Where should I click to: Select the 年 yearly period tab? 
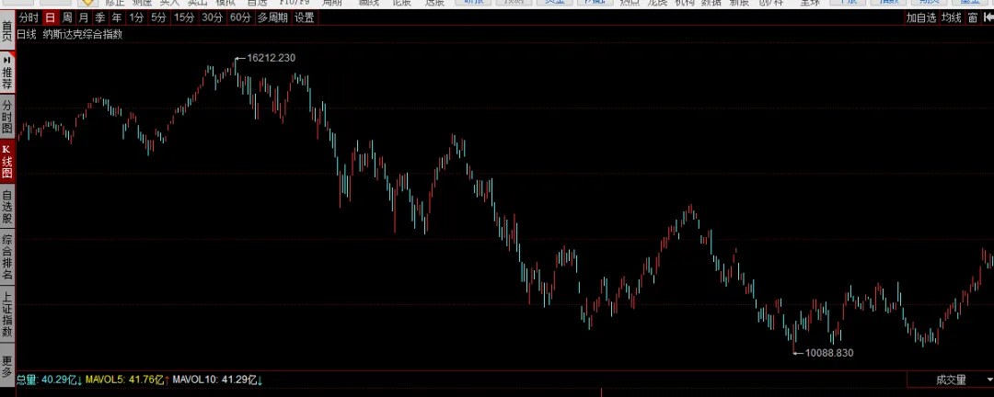click(117, 17)
